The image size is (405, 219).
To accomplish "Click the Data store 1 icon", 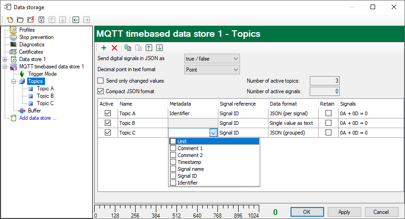I will [14, 59].
